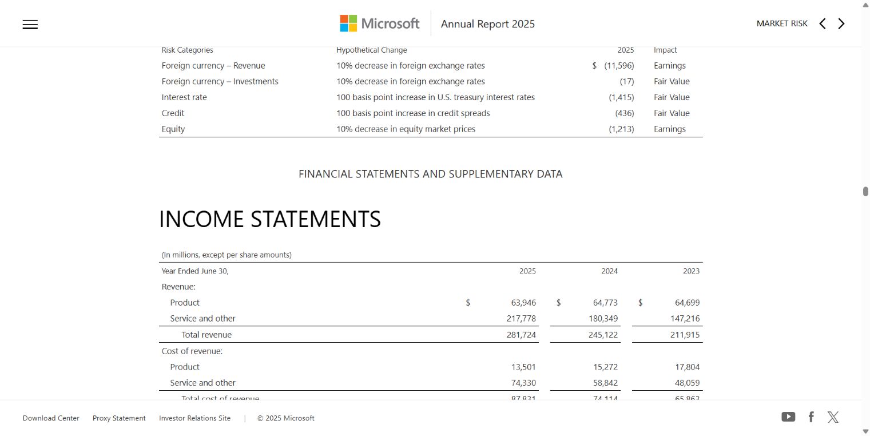Select the Equity risk category

[x=173, y=129]
